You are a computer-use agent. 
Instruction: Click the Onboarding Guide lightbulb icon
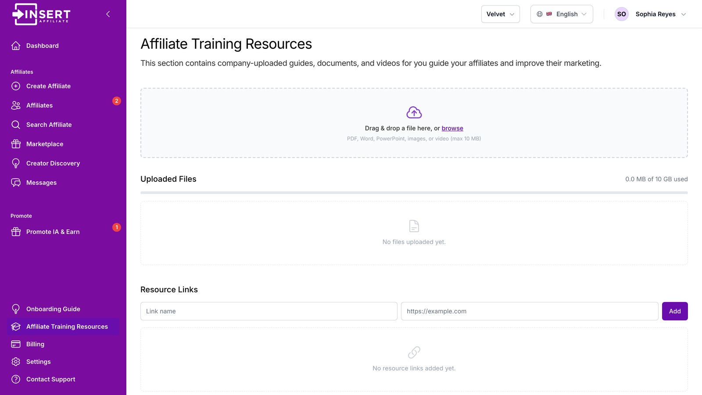click(16, 309)
